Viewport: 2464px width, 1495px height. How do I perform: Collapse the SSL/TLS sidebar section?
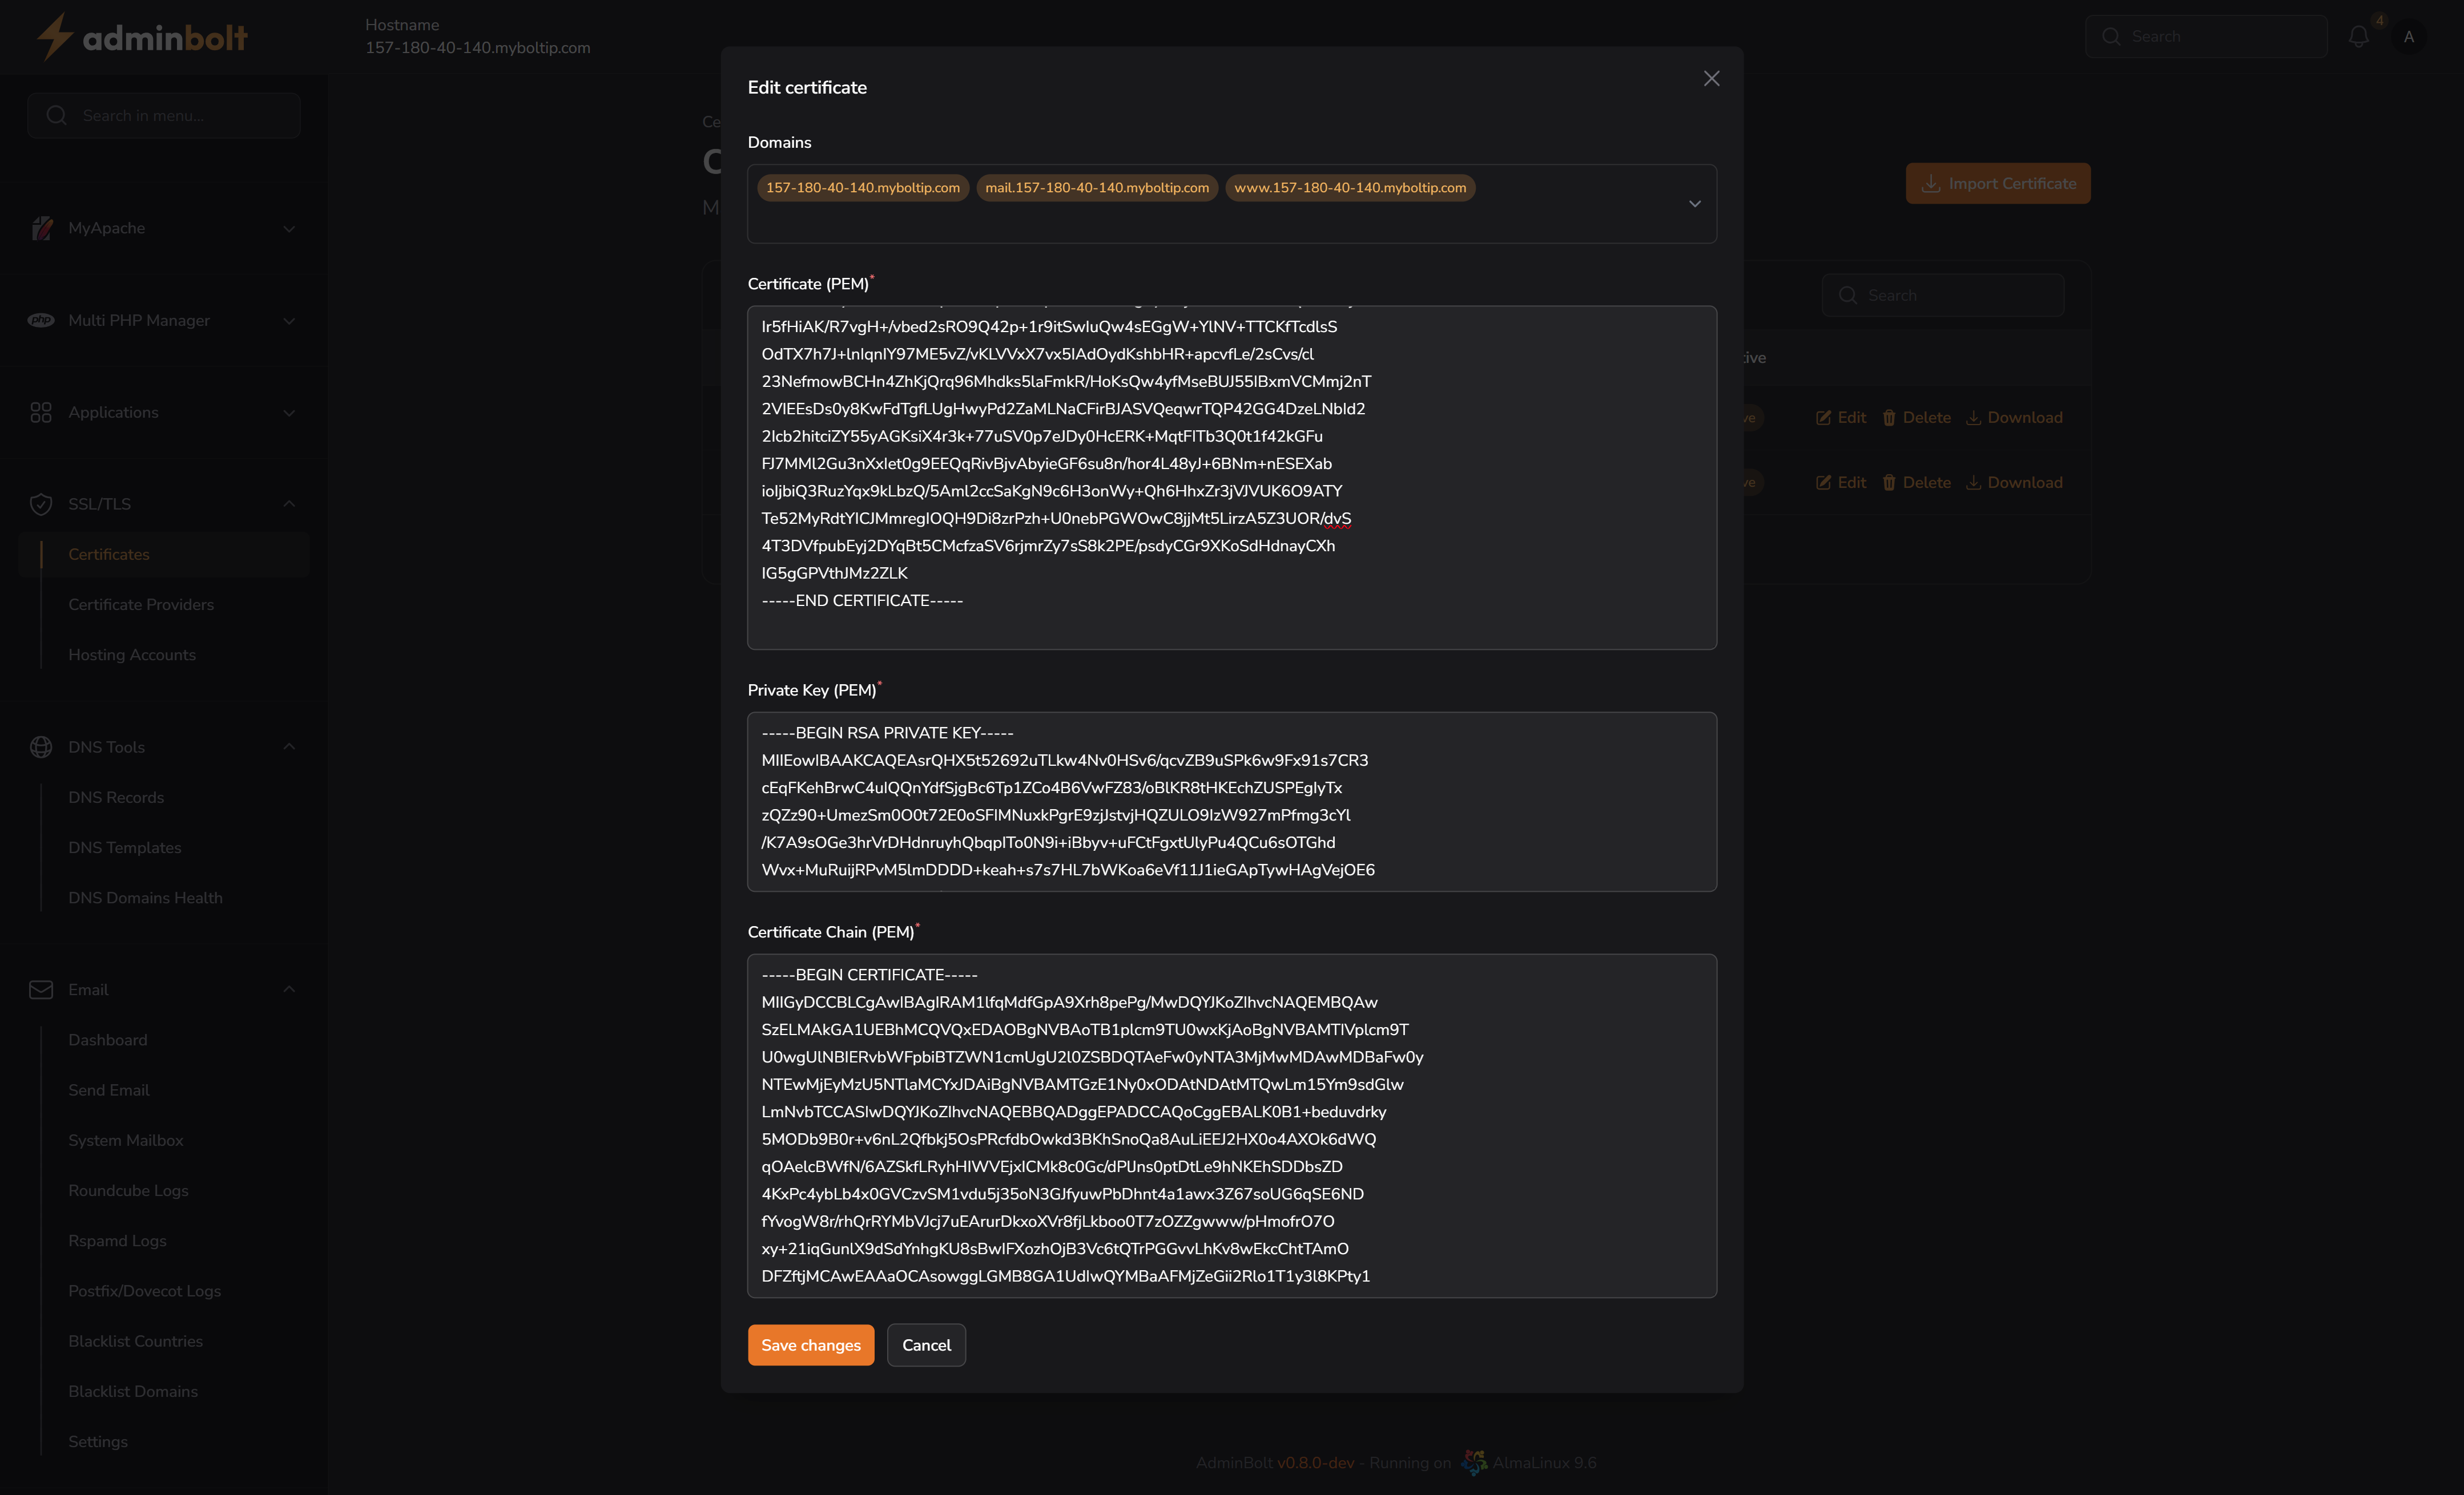289,504
